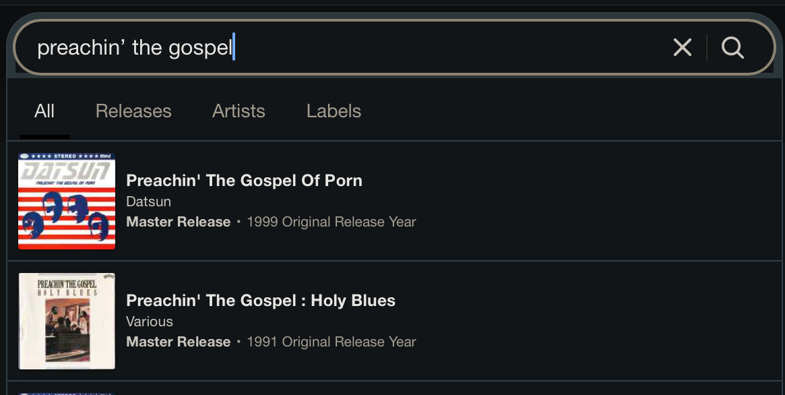Select the Labels tab
Viewport: 785px width, 395px height.
pos(334,111)
